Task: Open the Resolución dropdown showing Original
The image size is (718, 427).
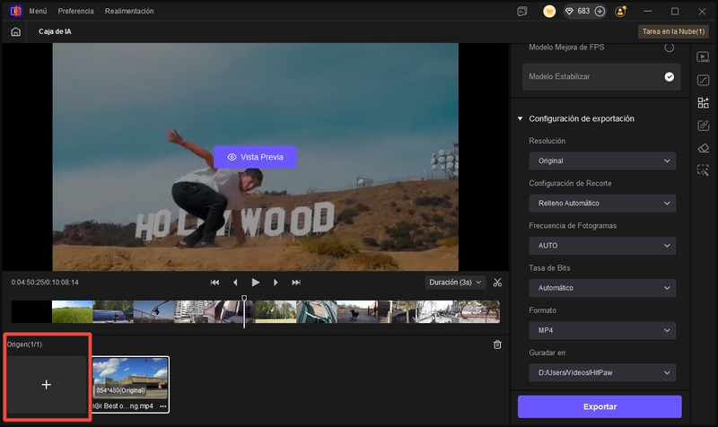Action: tap(601, 161)
